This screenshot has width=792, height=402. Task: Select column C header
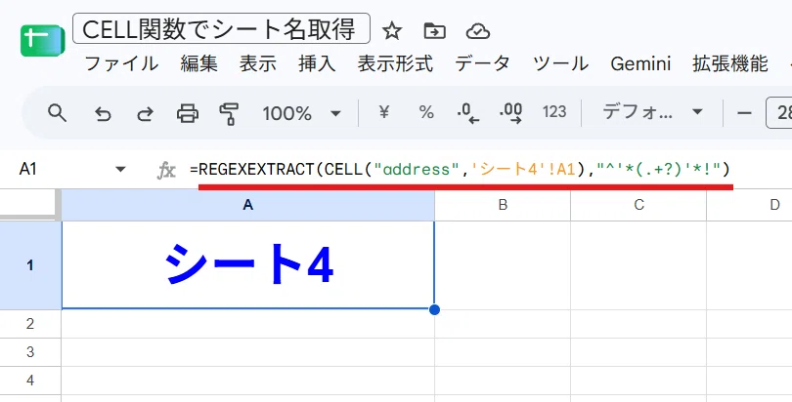pos(638,205)
